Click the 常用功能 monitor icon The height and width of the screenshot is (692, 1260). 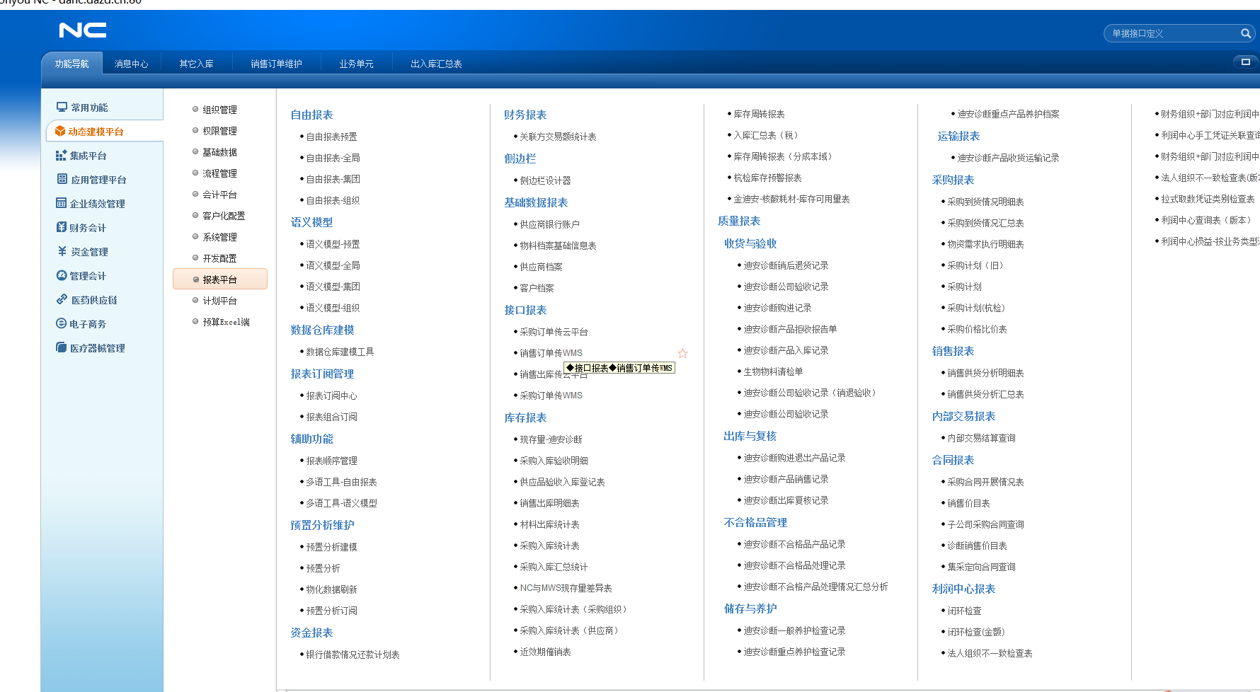[62, 107]
